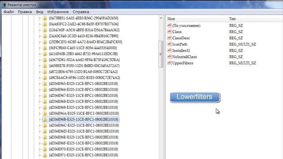Select the (По умолчанию) value name
Viewport: 283px width, 159px height.
pyautogui.click(x=186, y=26)
